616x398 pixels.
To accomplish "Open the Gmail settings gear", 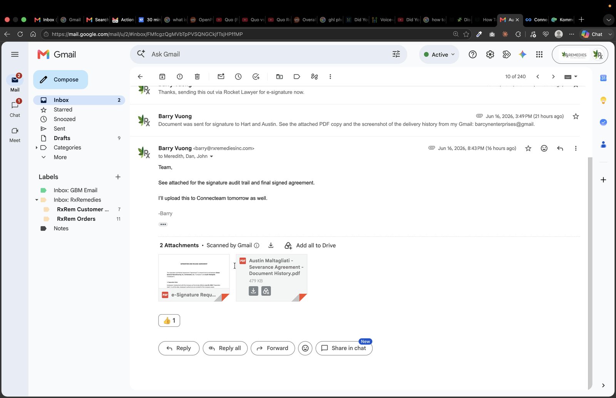I will pyautogui.click(x=490, y=55).
